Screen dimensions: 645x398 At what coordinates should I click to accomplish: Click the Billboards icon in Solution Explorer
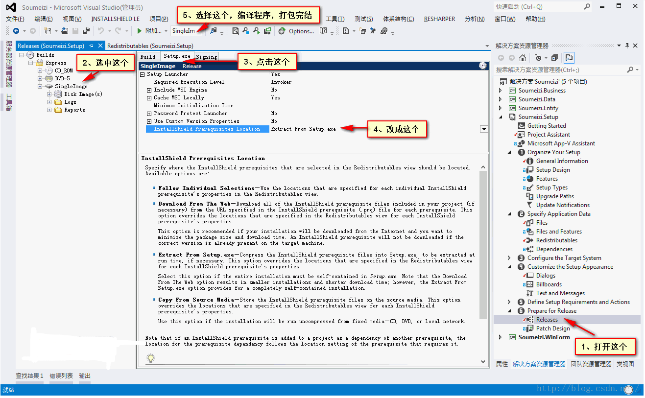(529, 284)
